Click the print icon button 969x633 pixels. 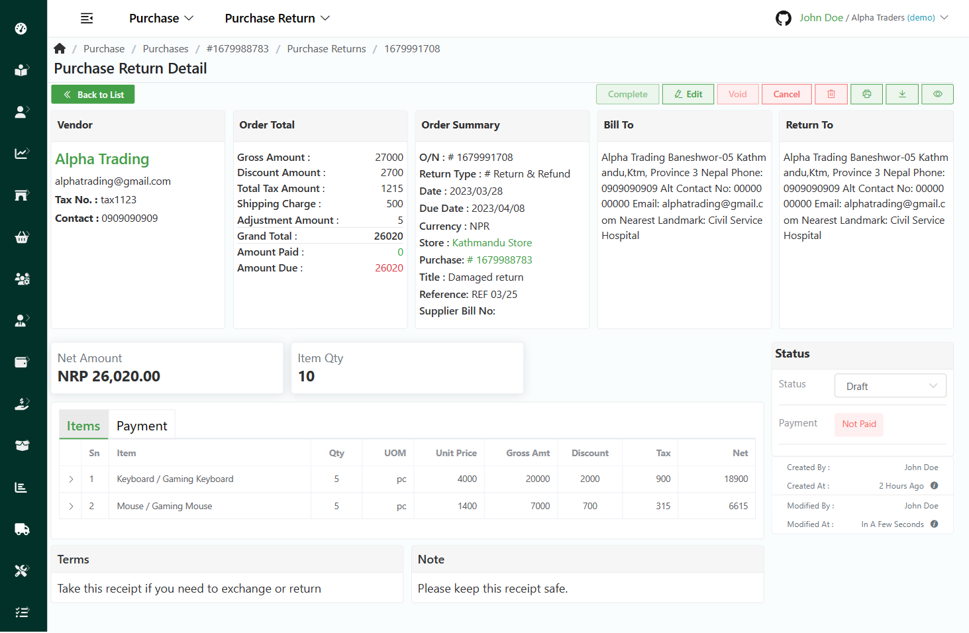(866, 94)
